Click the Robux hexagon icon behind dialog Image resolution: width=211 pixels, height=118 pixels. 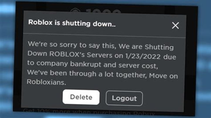point(76,10)
